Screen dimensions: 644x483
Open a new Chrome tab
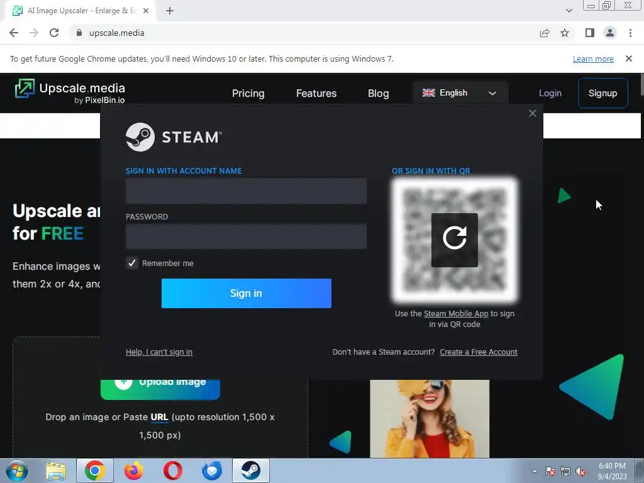coord(170,11)
